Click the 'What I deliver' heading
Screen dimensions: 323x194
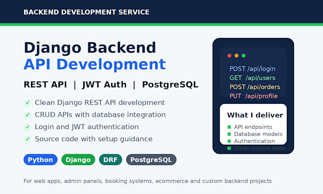tap(255, 115)
